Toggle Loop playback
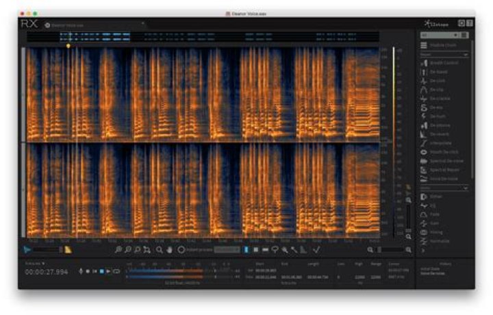The height and width of the screenshot is (315, 493). [x=116, y=271]
